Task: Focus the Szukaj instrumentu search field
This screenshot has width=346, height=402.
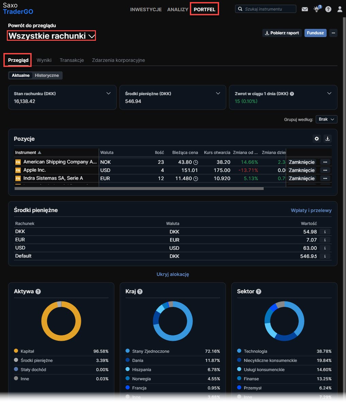Action: pos(266,9)
